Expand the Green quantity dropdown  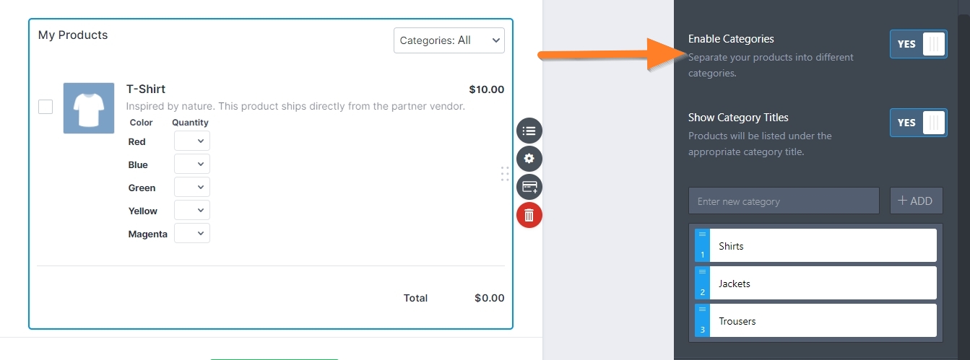tap(192, 187)
